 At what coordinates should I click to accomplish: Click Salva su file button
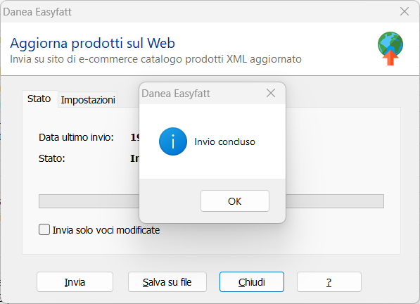[167, 282]
